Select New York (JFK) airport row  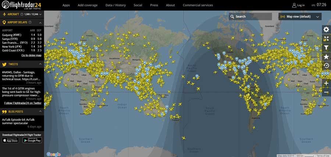tap(22, 47)
